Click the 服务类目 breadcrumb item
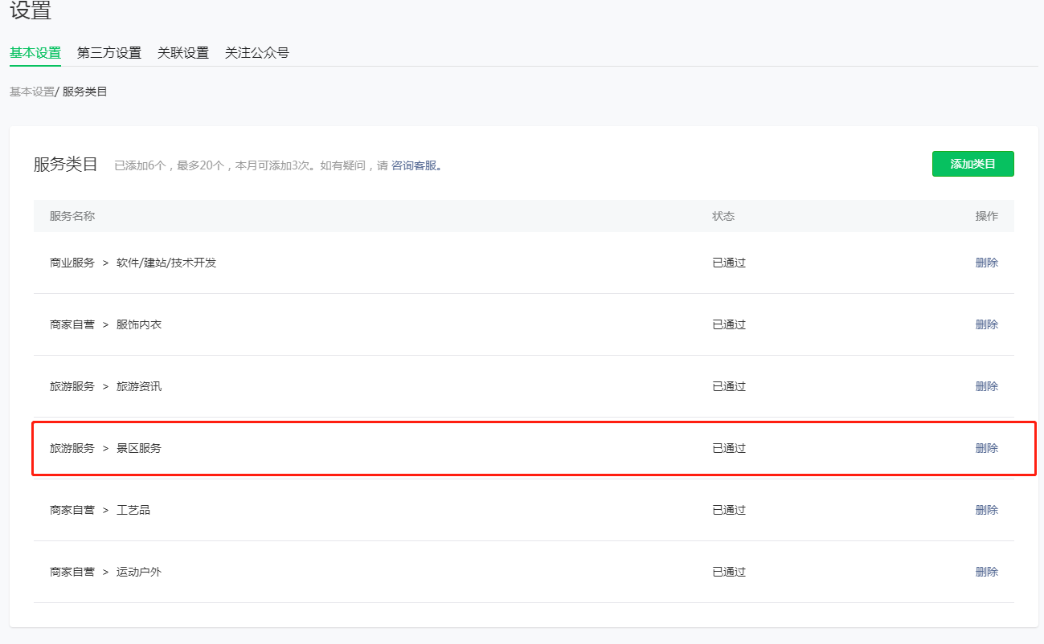 coord(85,92)
